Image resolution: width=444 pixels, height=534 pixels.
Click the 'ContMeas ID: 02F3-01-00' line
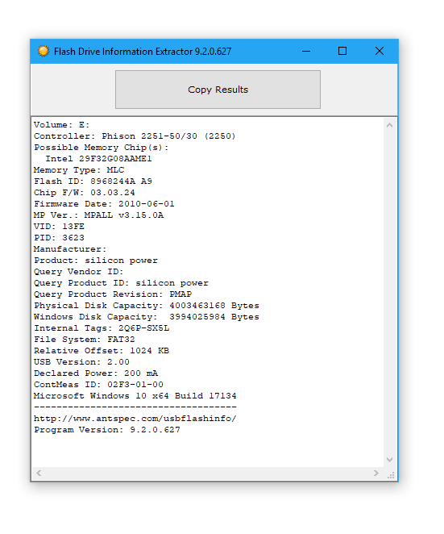98,385
